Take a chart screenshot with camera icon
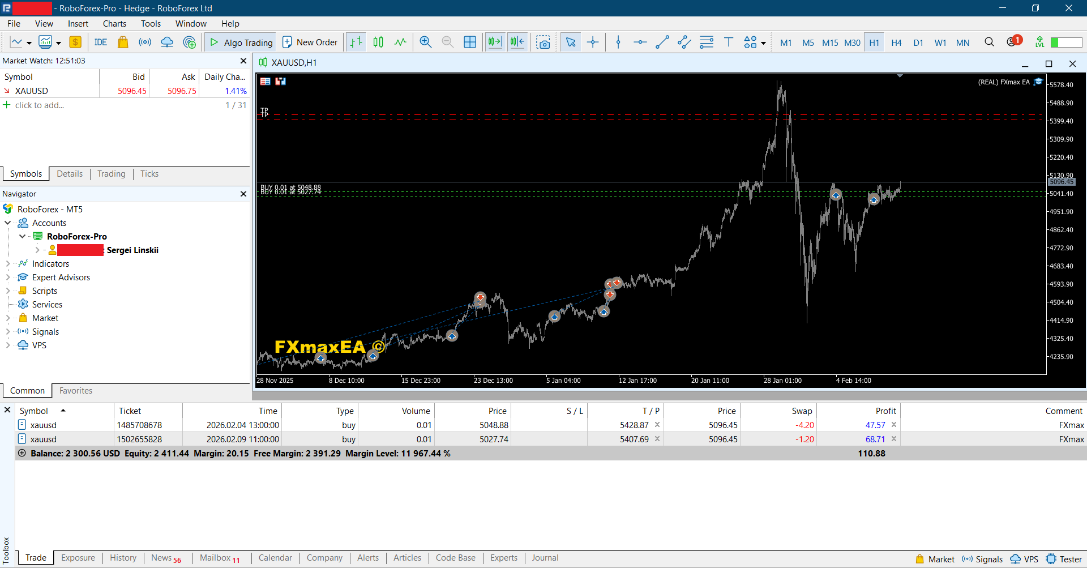 (543, 42)
